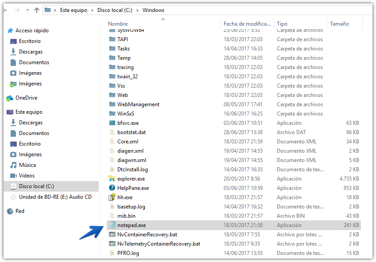Select mib.bin file
The height and width of the screenshot is (262, 376).
[x=126, y=216]
